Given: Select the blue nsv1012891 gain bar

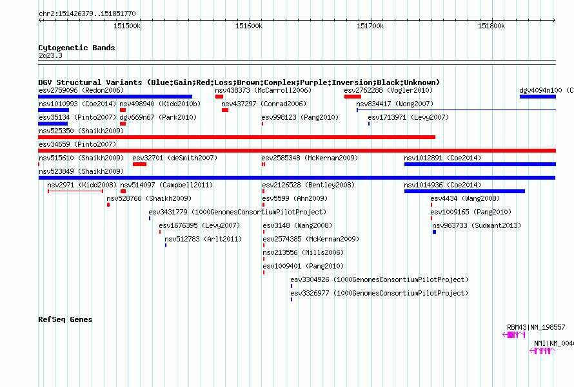Looking at the screenshot, I should click(480, 164).
